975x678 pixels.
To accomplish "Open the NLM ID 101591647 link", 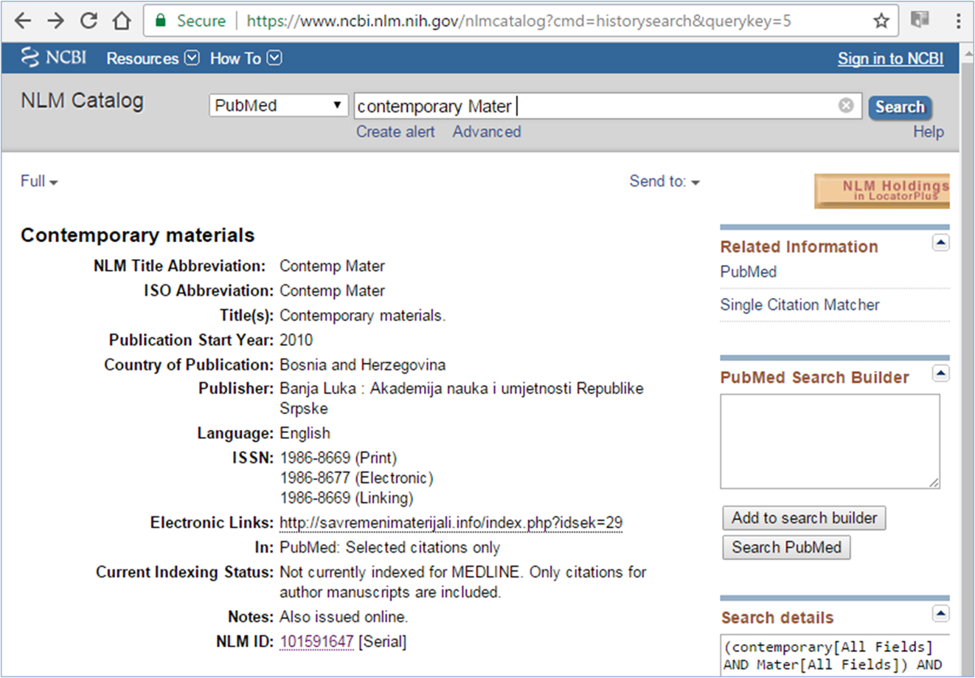I will (316, 642).
